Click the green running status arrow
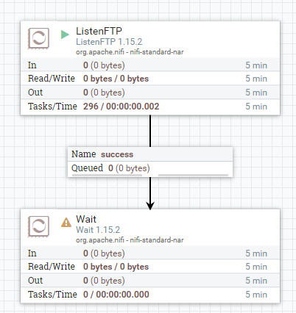This screenshot has height=313, width=296. pyautogui.click(x=65, y=35)
